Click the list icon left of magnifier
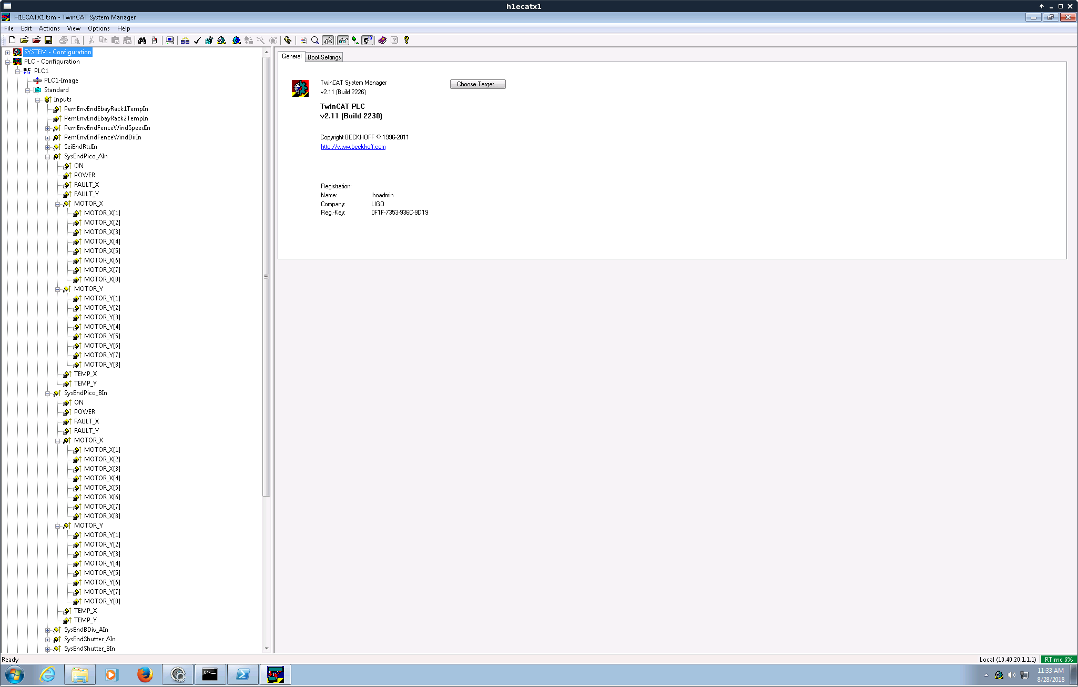 (x=303, y=40)
